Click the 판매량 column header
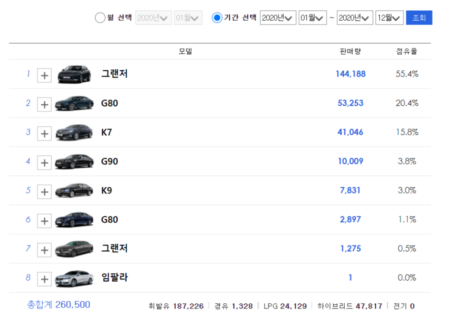The height and width of the screenshot is (313, 450). [350, 51]
